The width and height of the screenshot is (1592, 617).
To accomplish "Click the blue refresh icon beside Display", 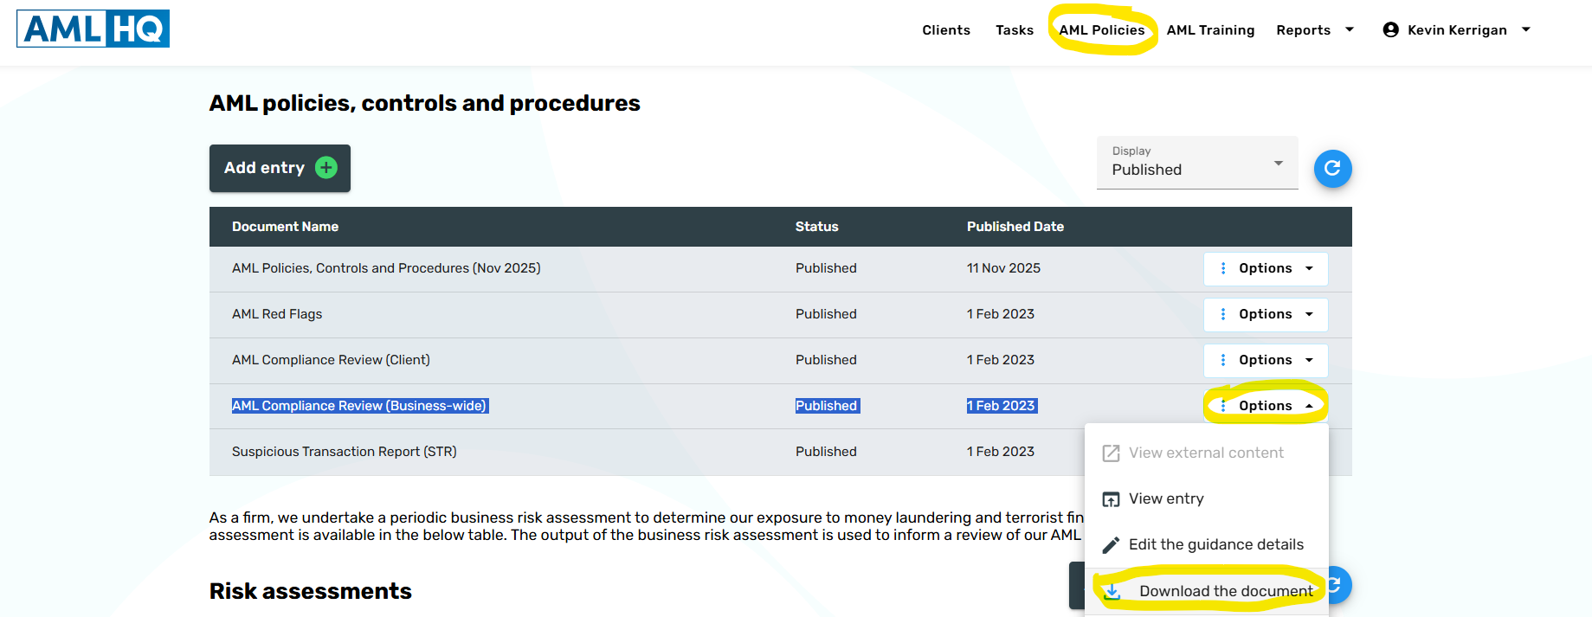I will tap(1332, 169).
